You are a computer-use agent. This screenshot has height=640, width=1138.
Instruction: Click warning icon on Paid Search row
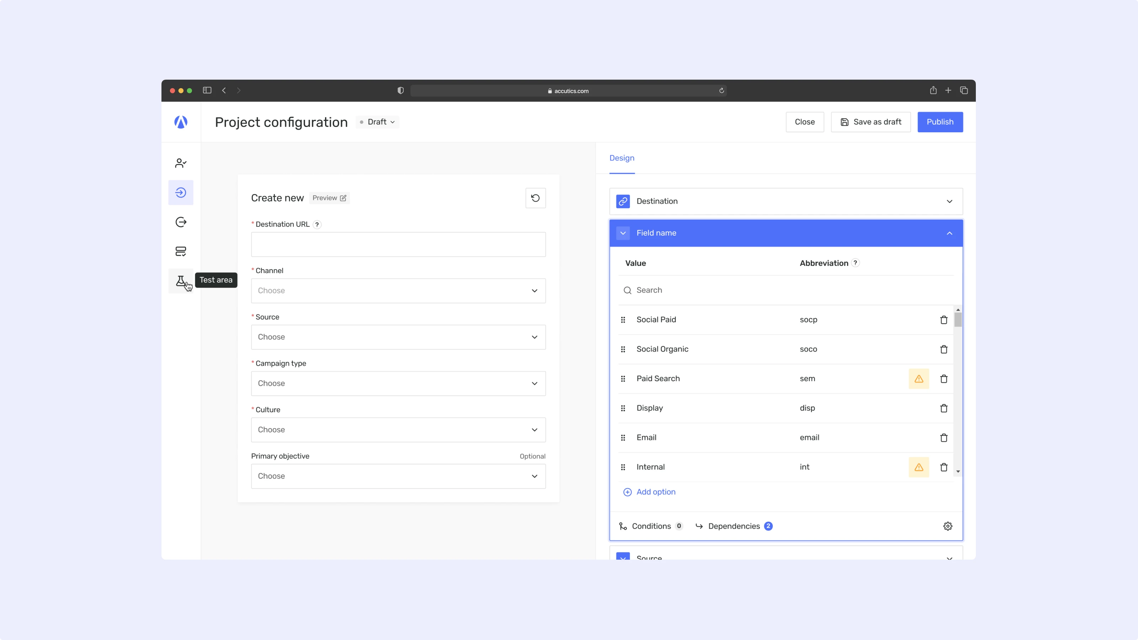tap(919, 379)
